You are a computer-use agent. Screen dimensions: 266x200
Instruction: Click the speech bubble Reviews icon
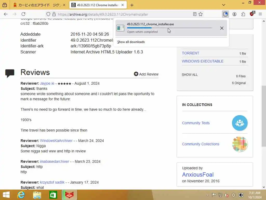click(10, 73)
